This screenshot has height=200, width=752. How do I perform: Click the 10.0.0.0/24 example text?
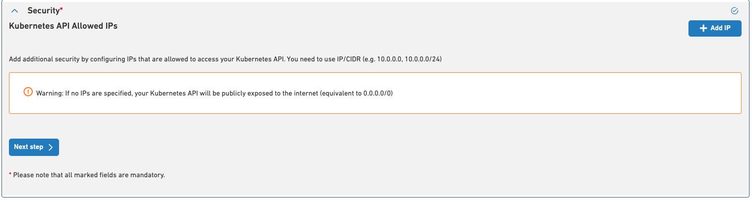pyautogui.click(x=423, y=59)
